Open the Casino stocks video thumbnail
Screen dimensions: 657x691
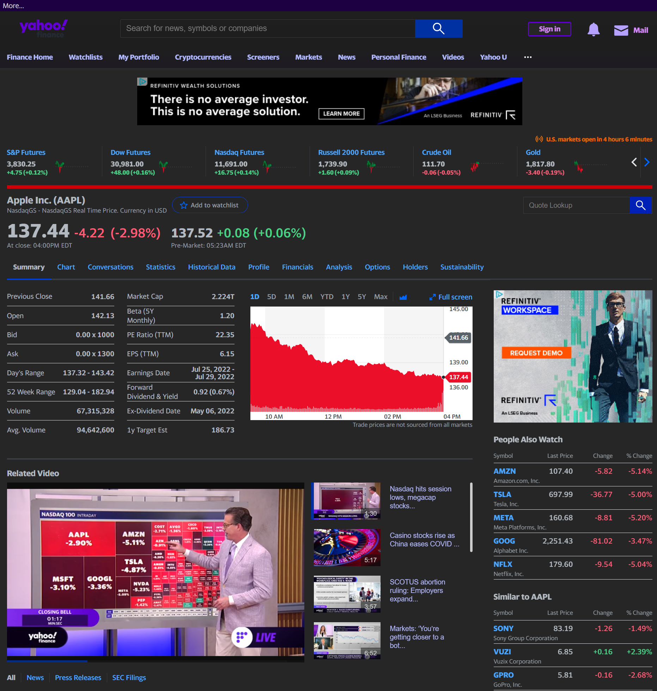coord(347,547)
